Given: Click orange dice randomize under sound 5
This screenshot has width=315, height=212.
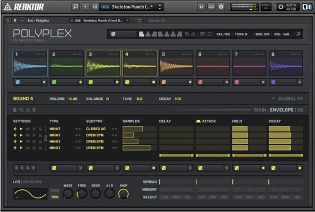Looking at the screenshot, I should click(164, 82).
